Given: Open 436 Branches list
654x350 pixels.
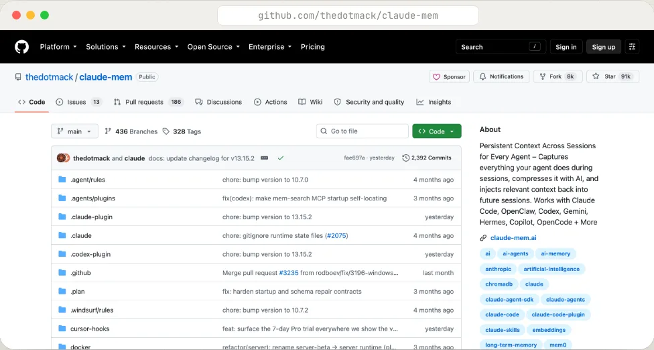Looking at the screenshot, I should [131, 131].
